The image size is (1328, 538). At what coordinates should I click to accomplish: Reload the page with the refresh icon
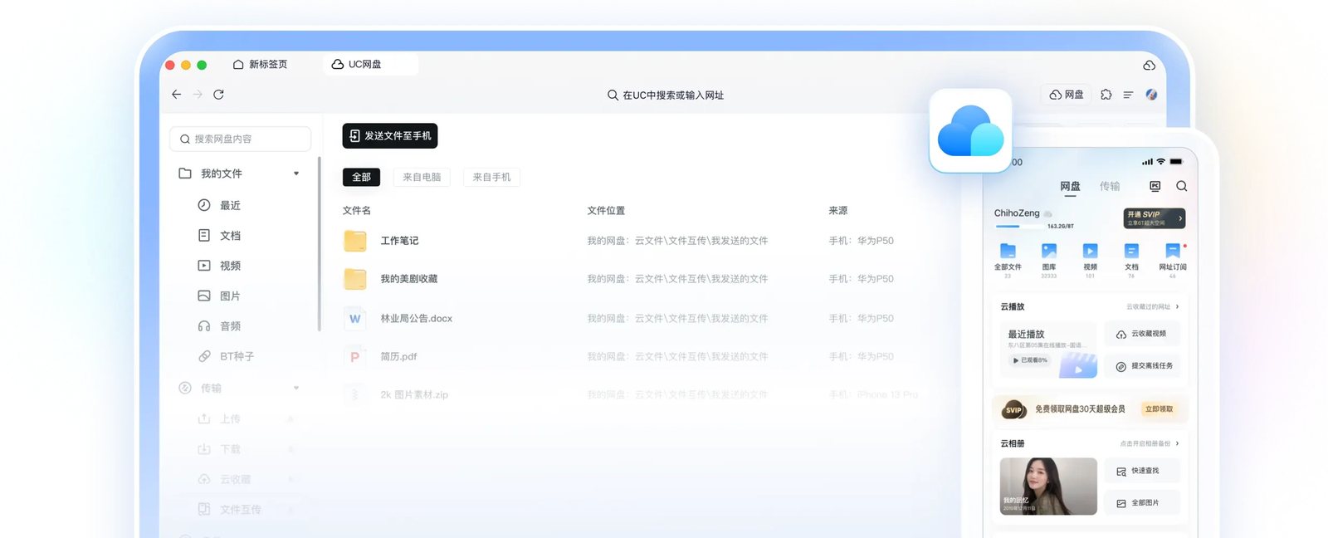point(218,95)
